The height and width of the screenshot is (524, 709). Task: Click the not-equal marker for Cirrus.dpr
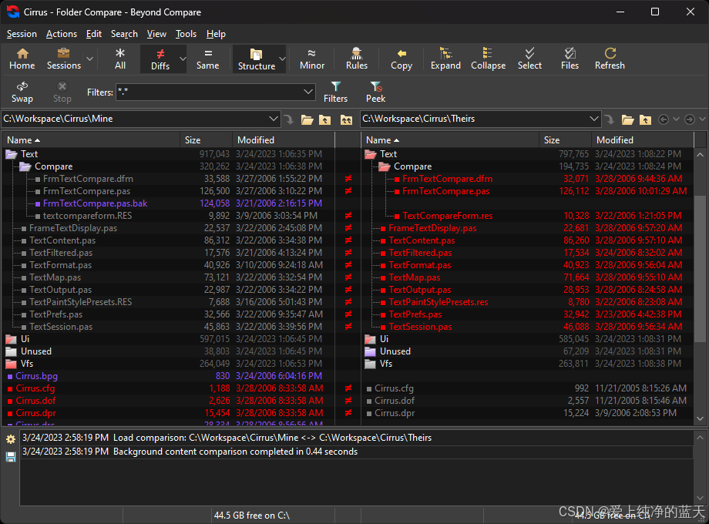click(x=348, y=413)
